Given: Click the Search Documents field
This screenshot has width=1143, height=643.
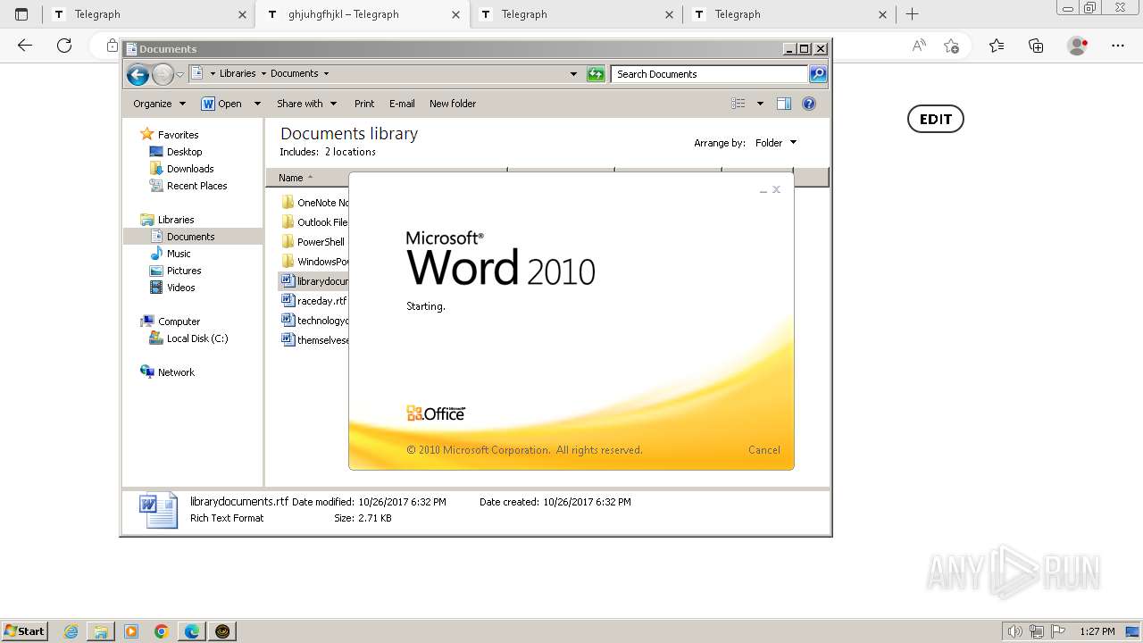Looking at the screenshot, I should [710, 74].
